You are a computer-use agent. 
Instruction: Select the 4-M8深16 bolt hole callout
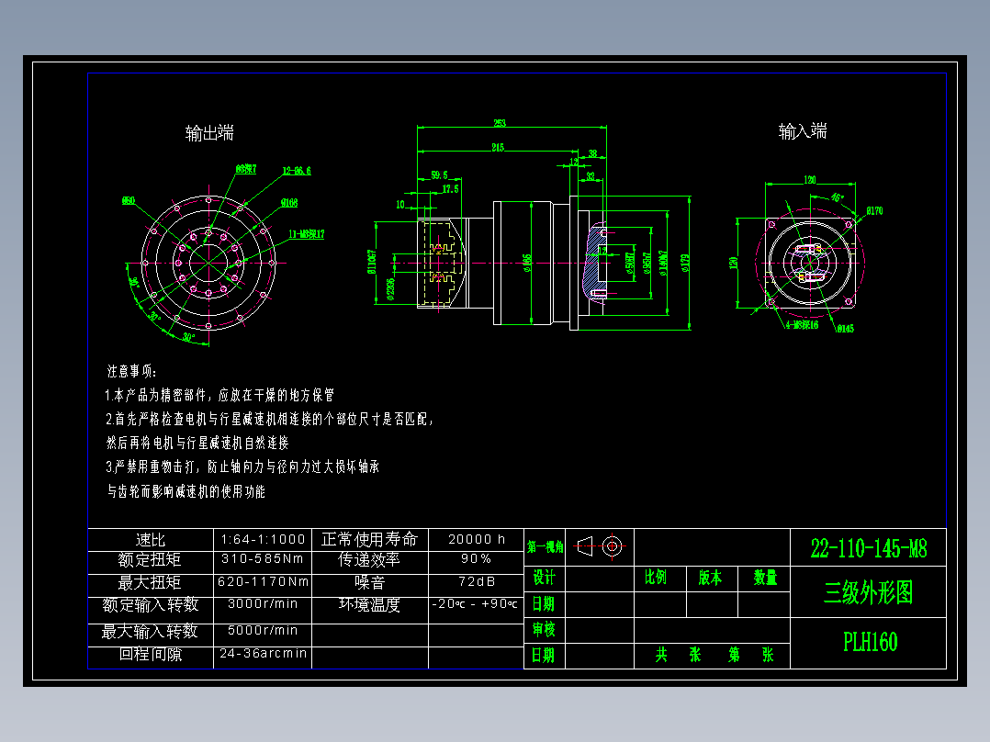click(801, 323)
